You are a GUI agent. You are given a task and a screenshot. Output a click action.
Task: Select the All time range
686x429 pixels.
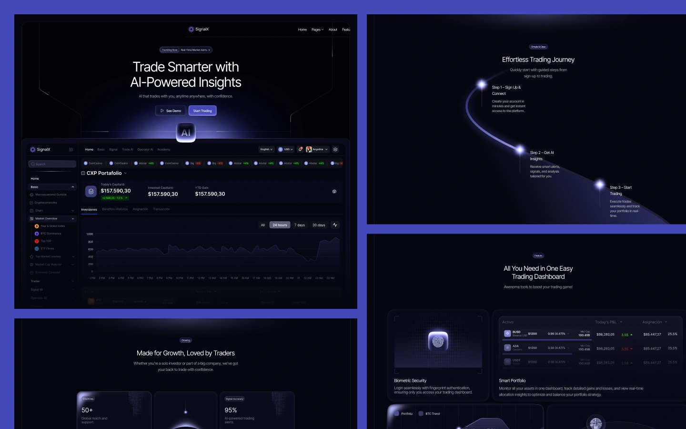(x=263, y=225)
